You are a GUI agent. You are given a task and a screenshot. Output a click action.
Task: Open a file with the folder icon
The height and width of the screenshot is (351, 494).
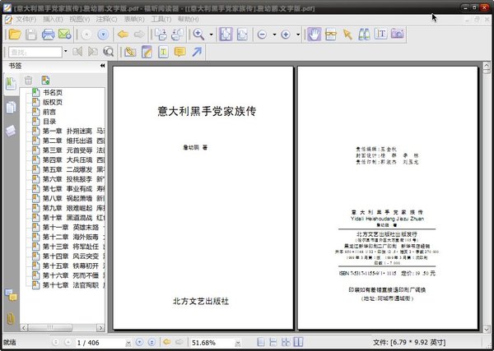pyautogui.click(x=15, y=34)
